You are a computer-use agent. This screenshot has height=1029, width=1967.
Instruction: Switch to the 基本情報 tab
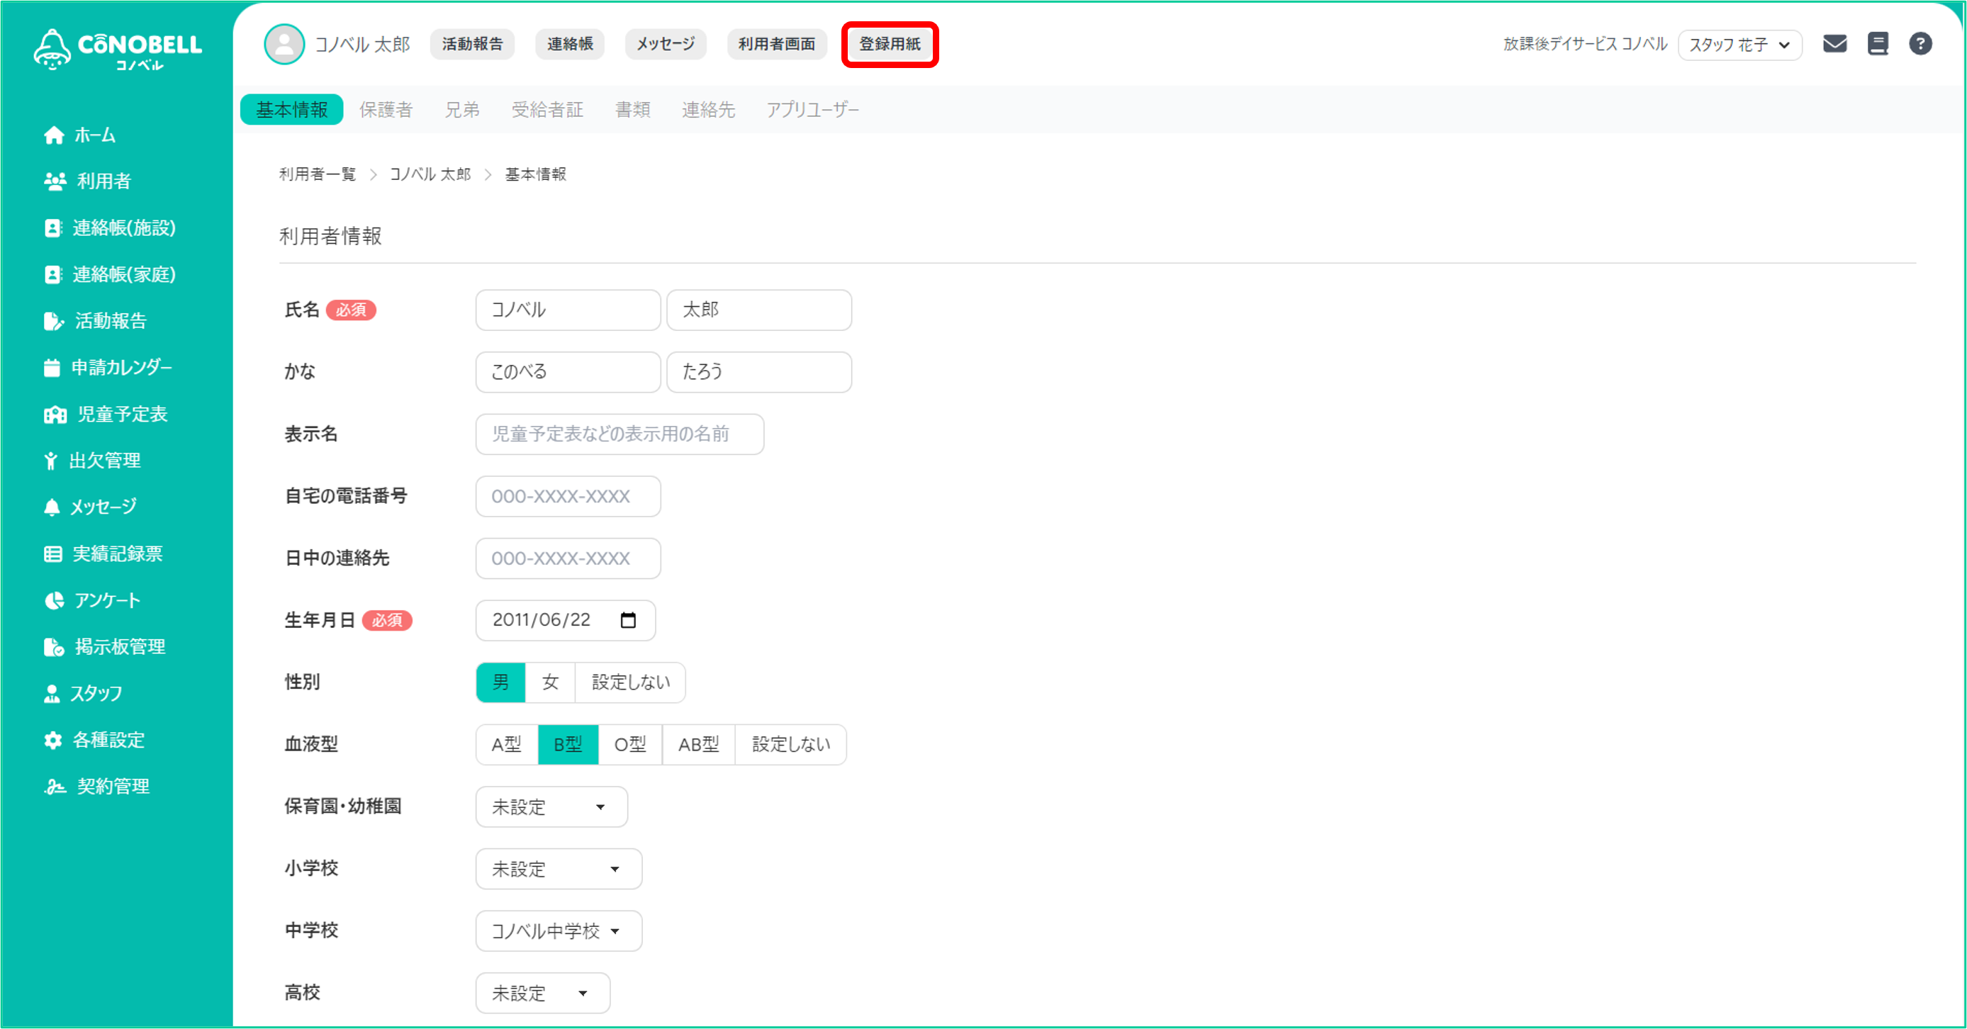pyautogui.click(x=292, y=109)
